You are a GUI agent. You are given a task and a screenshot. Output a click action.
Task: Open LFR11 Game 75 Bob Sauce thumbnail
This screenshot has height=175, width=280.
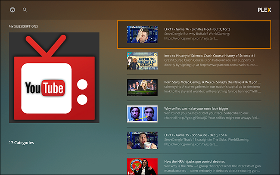coord(142,141)
